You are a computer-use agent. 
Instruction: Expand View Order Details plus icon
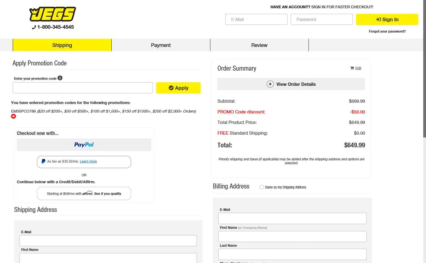point(270,84)
